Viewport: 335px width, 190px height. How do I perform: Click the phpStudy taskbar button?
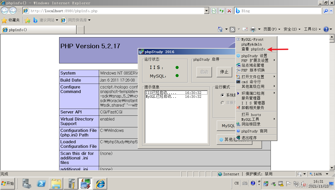click(86, 184)
